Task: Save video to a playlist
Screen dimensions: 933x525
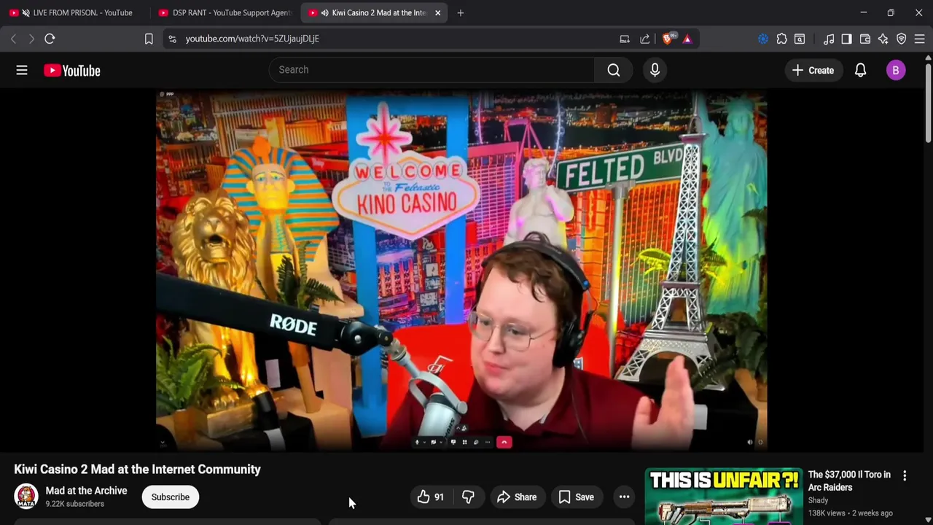Action: 576,497
